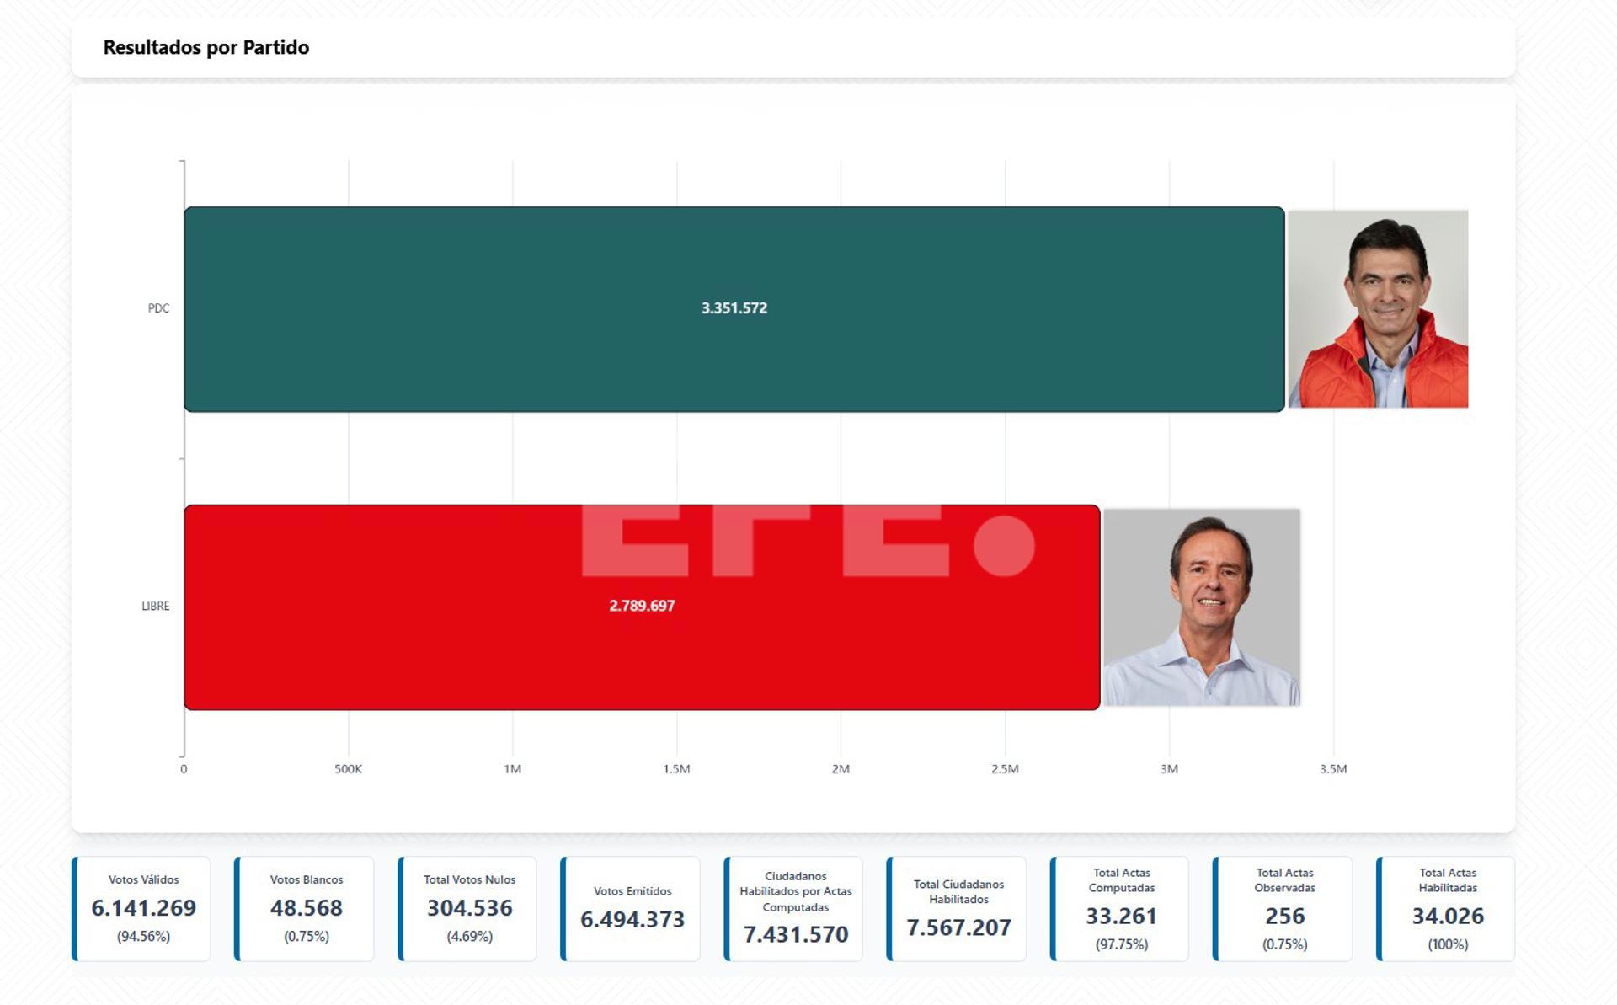
Task: Click the PDC axis label
Action: [158, 308]
